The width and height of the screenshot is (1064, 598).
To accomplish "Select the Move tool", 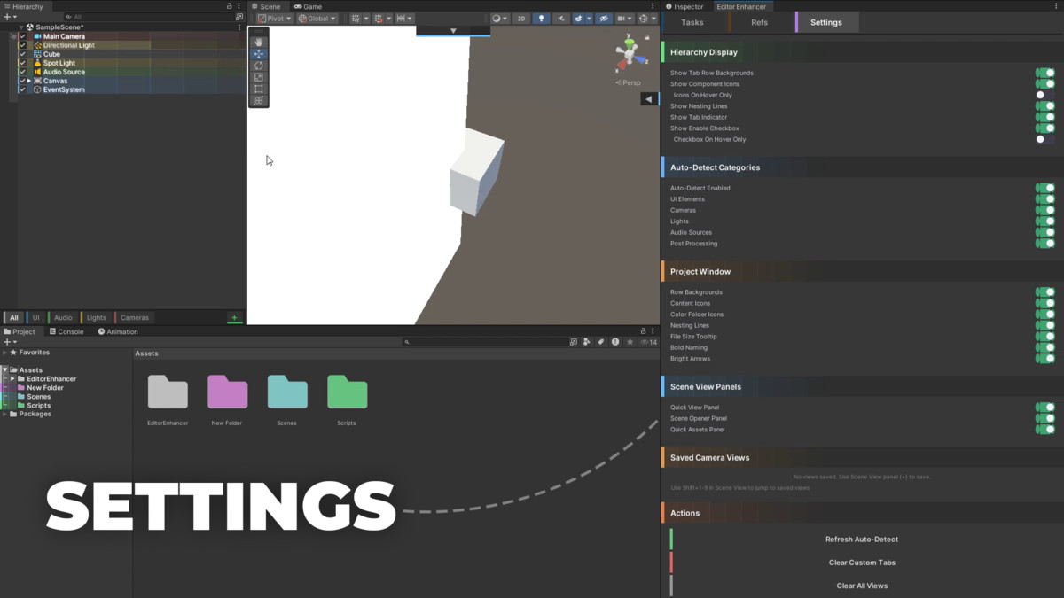I will 259,53.
